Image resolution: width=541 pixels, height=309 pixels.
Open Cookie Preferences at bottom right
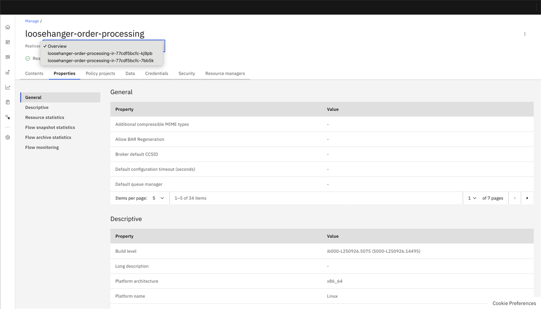513,303
